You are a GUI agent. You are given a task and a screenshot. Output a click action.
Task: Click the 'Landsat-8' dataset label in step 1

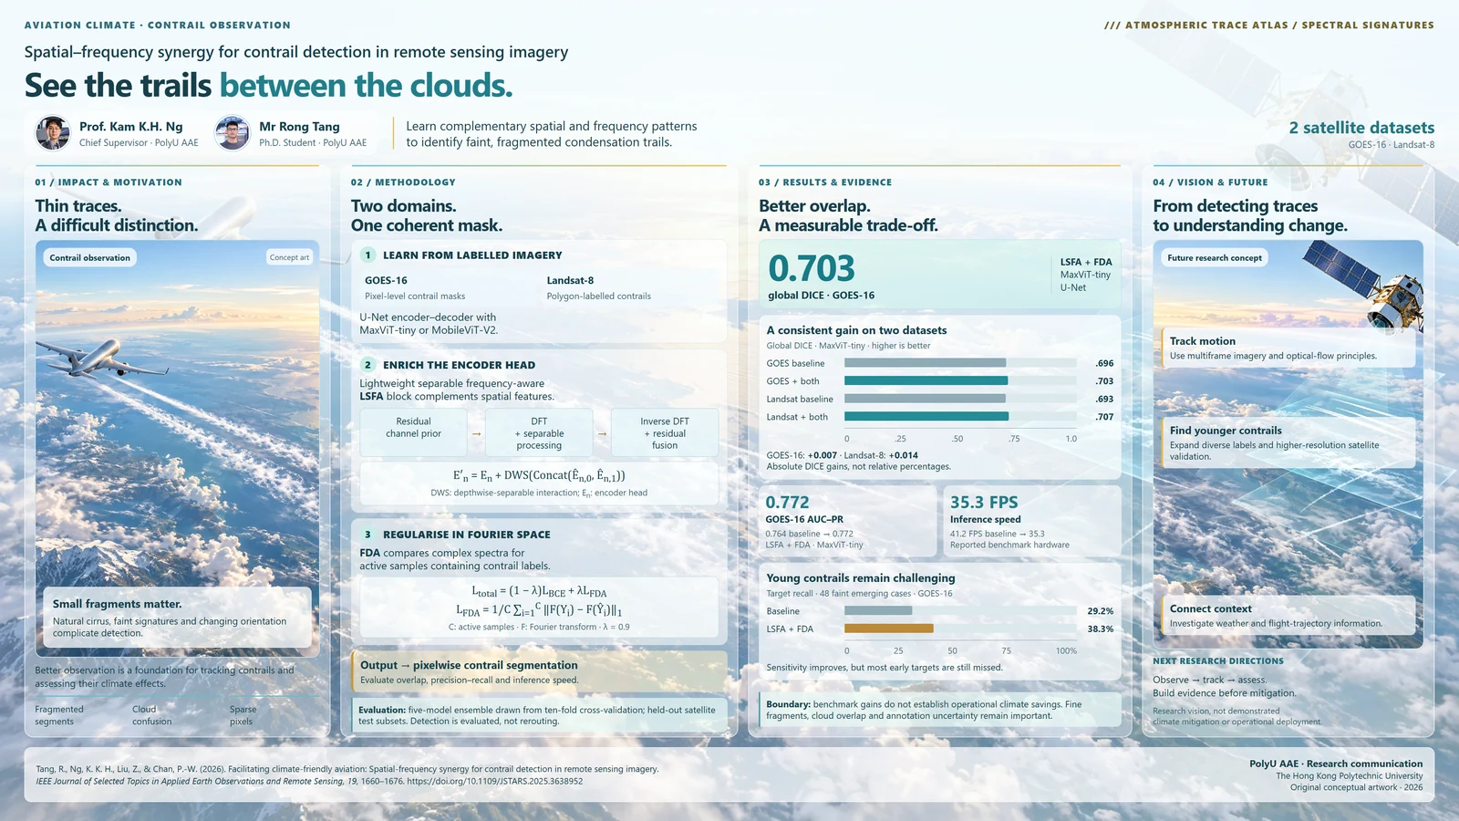pyautogui.click(x=570, y=281)
